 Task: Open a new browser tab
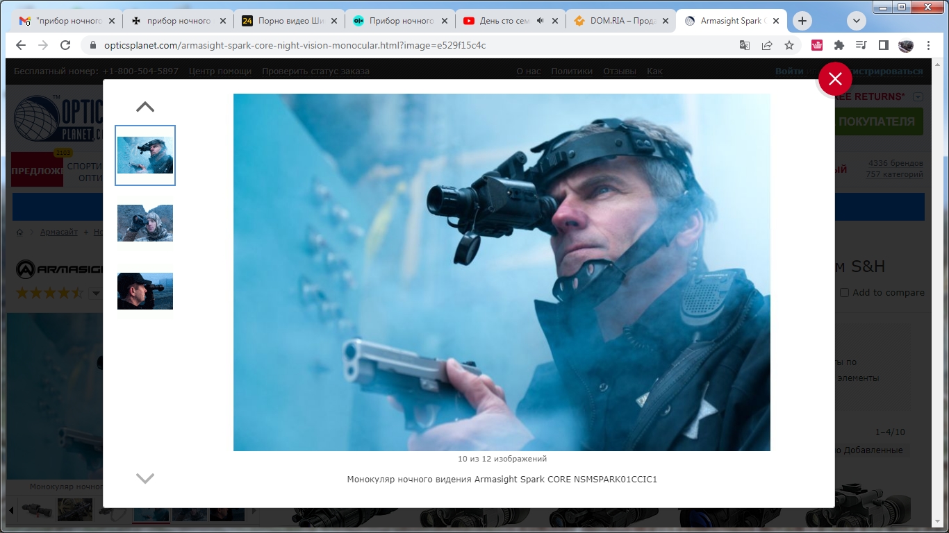coord(802,21)
